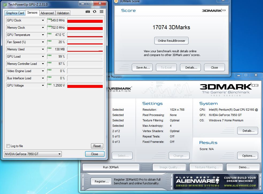
Task: Open the Results Options button
Action: pos(248,156)
